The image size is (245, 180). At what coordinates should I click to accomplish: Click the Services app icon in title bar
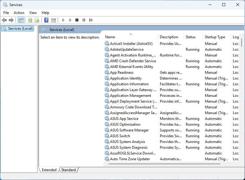pyautogui.click(x=5, y=5)
